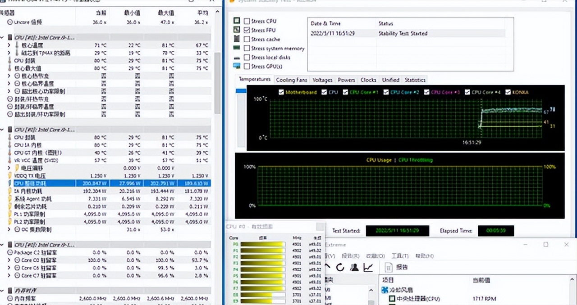Switch to the Cooling Fans tab

[291, 80]
